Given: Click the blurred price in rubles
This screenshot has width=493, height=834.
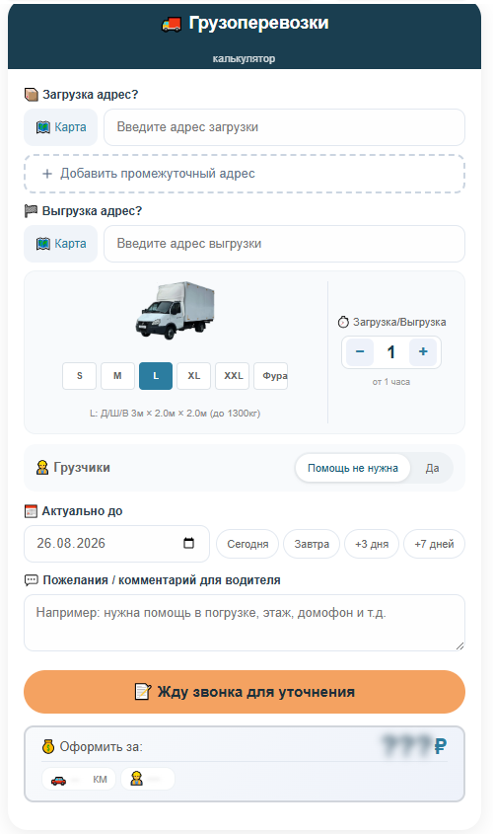Looking at the screenshot, I should [414, 746].
